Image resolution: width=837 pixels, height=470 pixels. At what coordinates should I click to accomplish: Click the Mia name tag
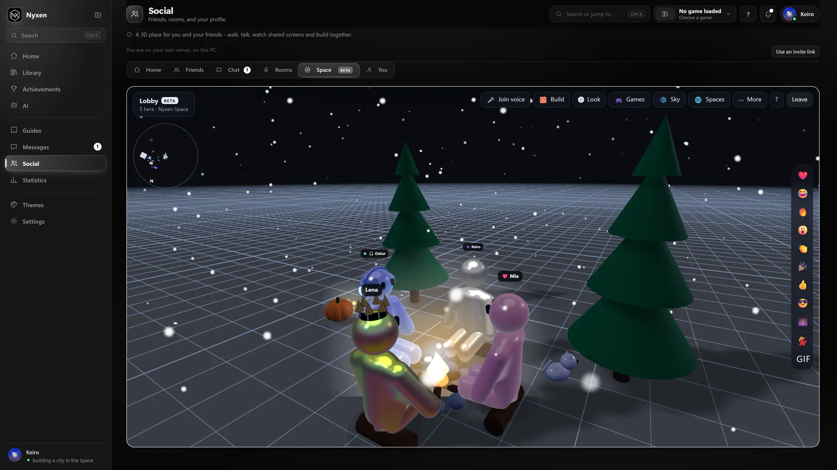pos(510,276)
